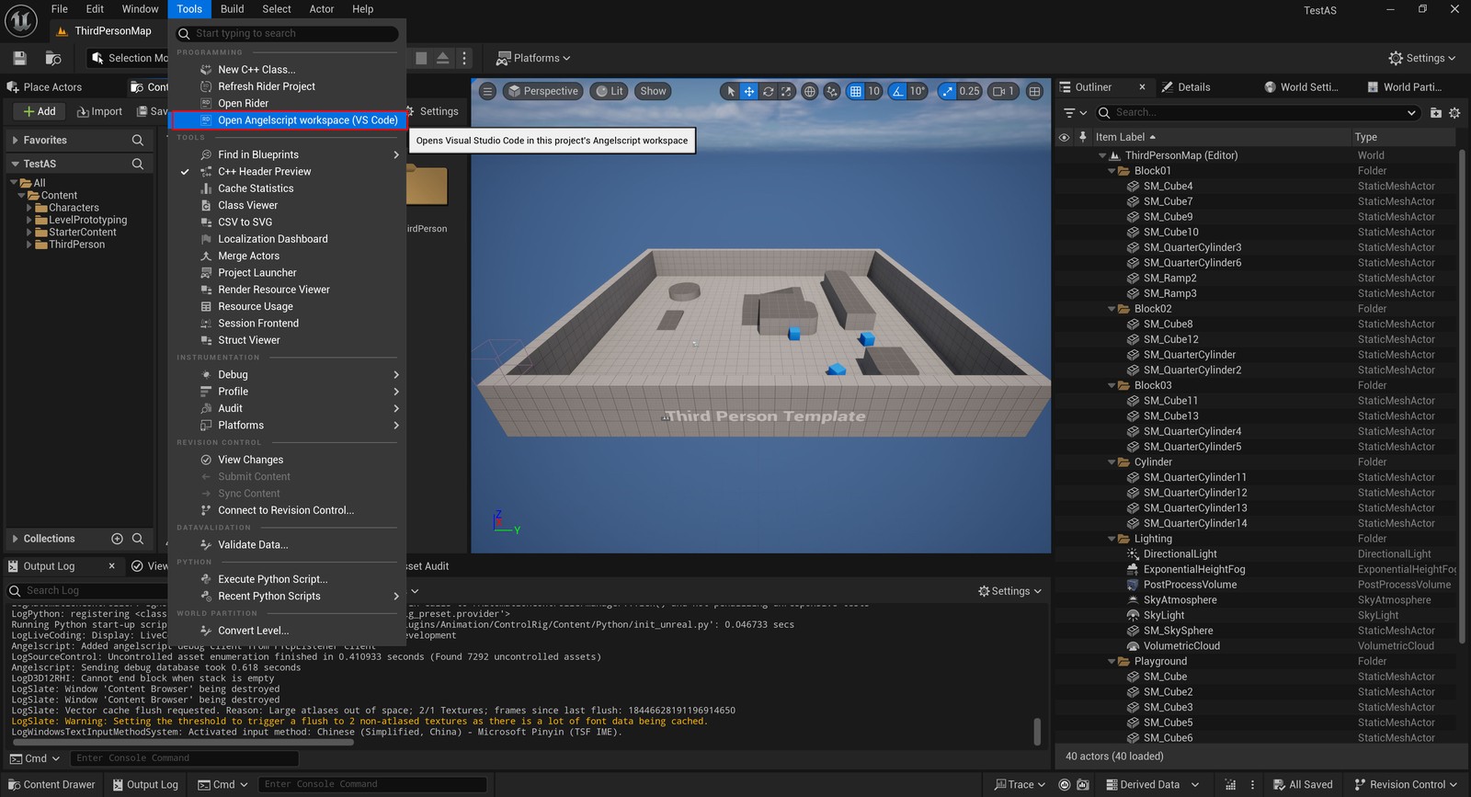Screen dimensions: 1471x797
Task: Click the Tools menu search box
Action: click(288, 33)
